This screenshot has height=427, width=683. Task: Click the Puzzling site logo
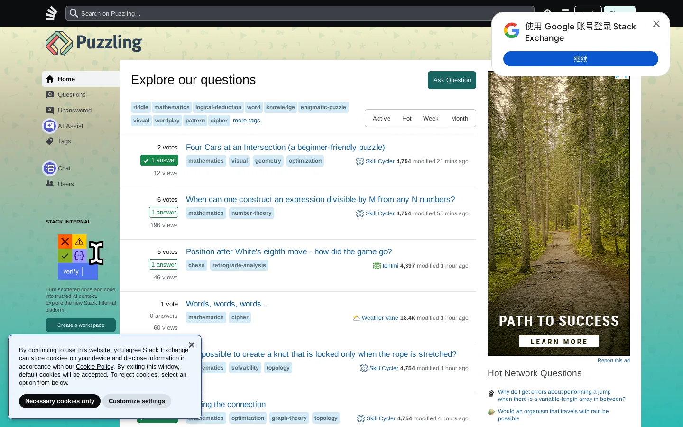coord(93,43)
